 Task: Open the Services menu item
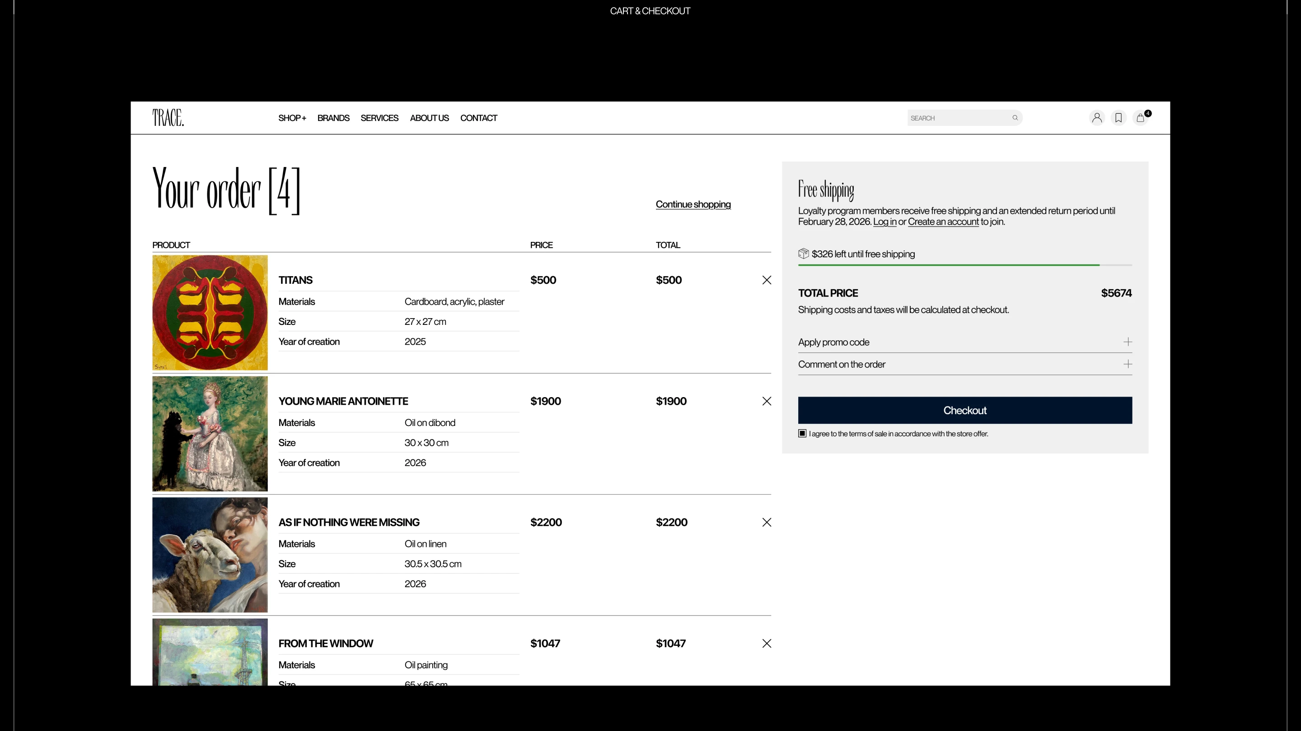tap(379, 118)
